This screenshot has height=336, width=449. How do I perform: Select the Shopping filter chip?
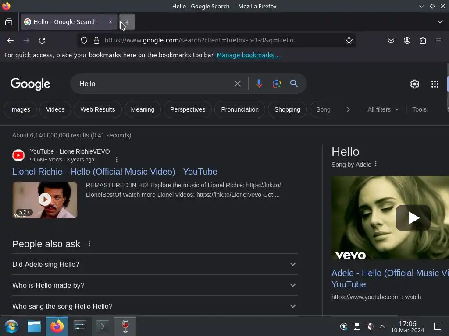point(287,109)
